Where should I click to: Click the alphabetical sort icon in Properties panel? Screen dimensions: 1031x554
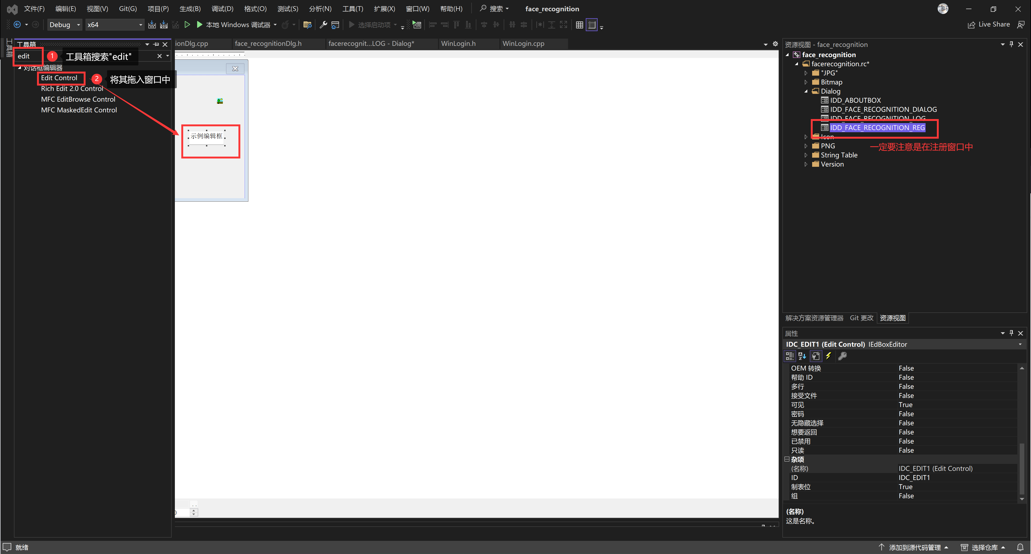point(802,356)
